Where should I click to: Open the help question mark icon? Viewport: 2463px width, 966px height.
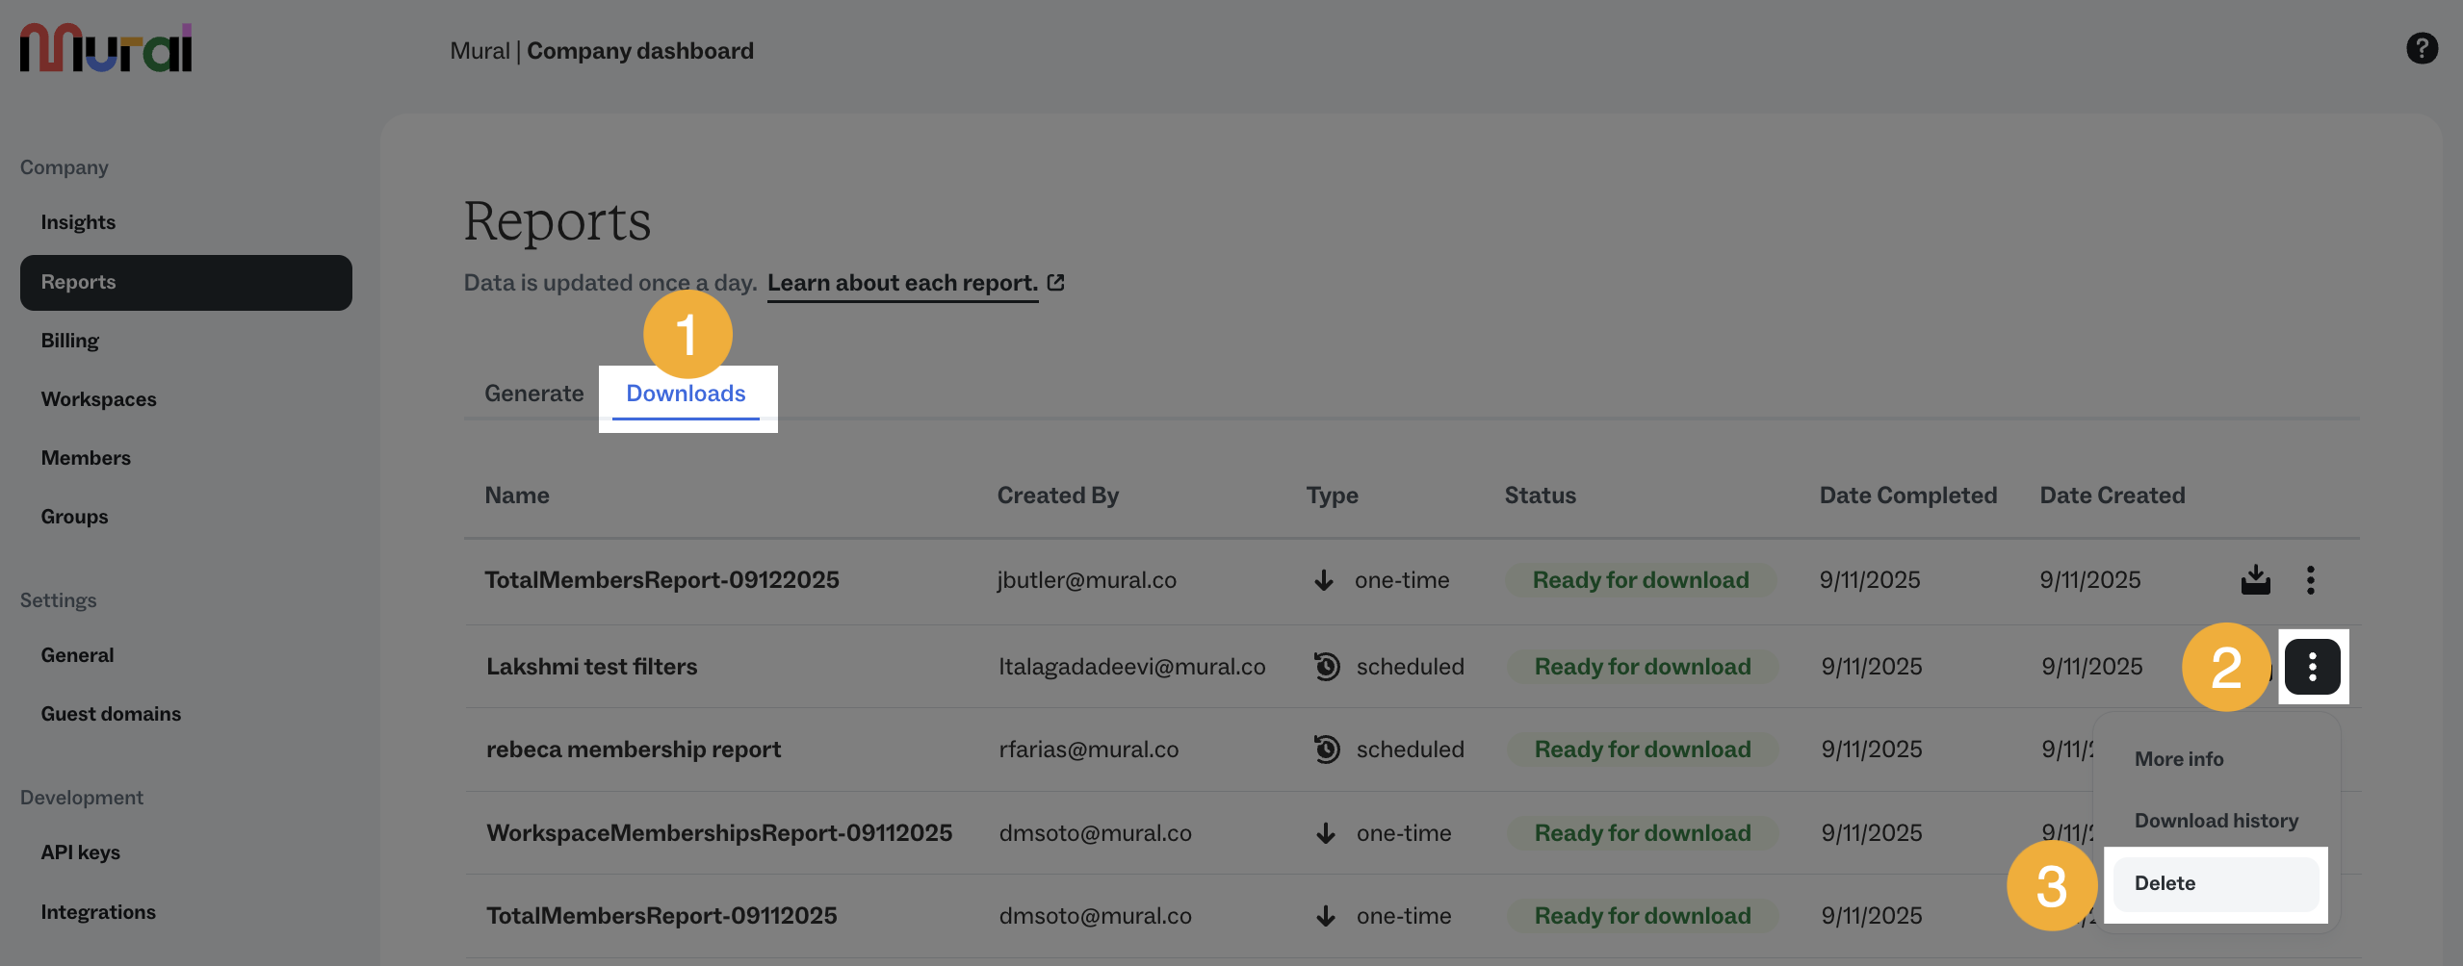coord(2422,48)
